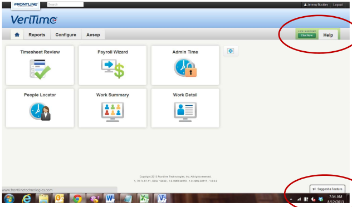Open the Reports menu
The height and width of the screenshot is (207, 352).
click(37, 34)
